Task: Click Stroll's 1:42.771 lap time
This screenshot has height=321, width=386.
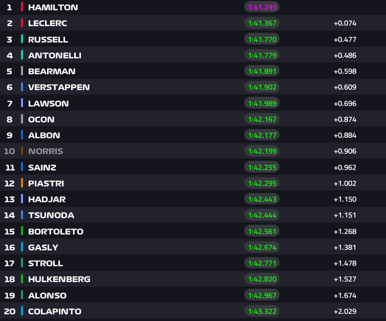Action: point(262,263)
